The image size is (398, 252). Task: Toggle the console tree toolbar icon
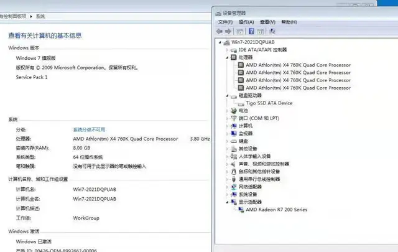click(239, 32)
